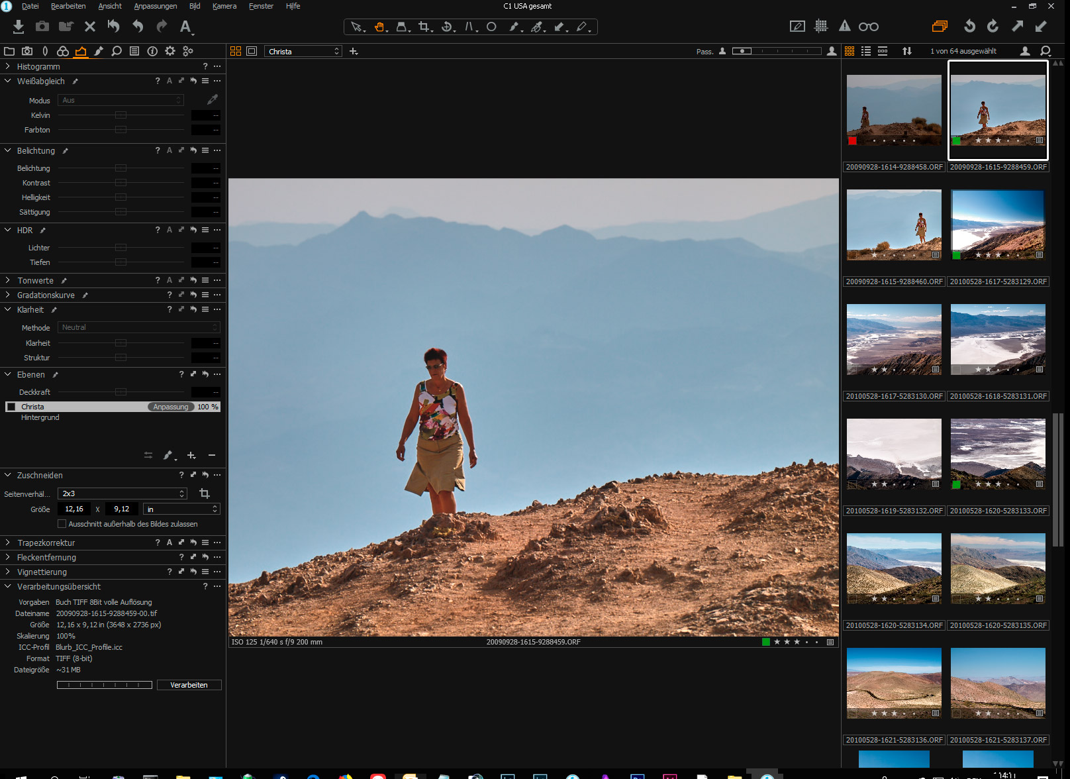Open the Ansicht menu
Viewport: 1070px width, 779px height.
[110, 6]
